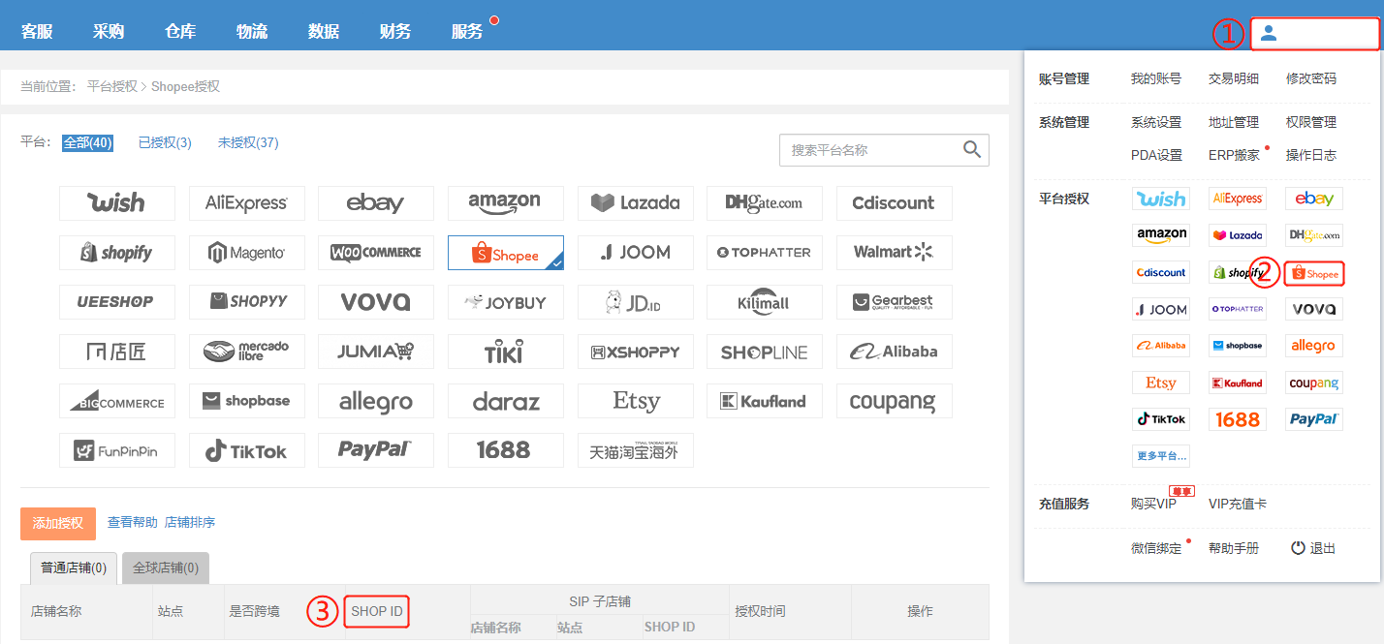Open the Magento platform tile
Viewport: 1384px width, 644px height.
pos(247,253)
